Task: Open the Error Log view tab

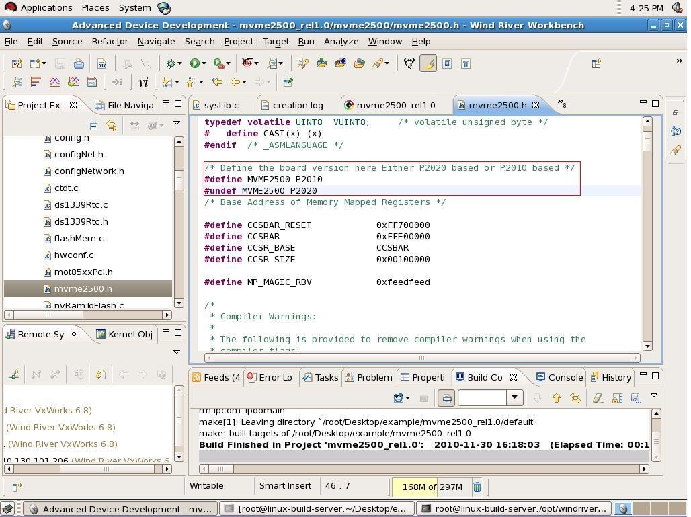Action: 271,377
